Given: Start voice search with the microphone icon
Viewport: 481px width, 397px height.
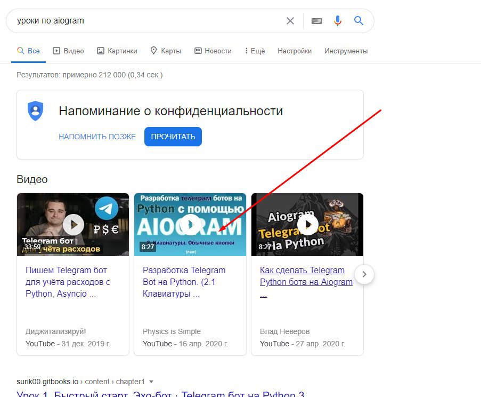Looking at the screenshot, I should tap(337, 21).
